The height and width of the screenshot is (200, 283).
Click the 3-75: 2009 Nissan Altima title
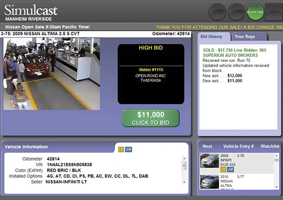click(41, 34)
